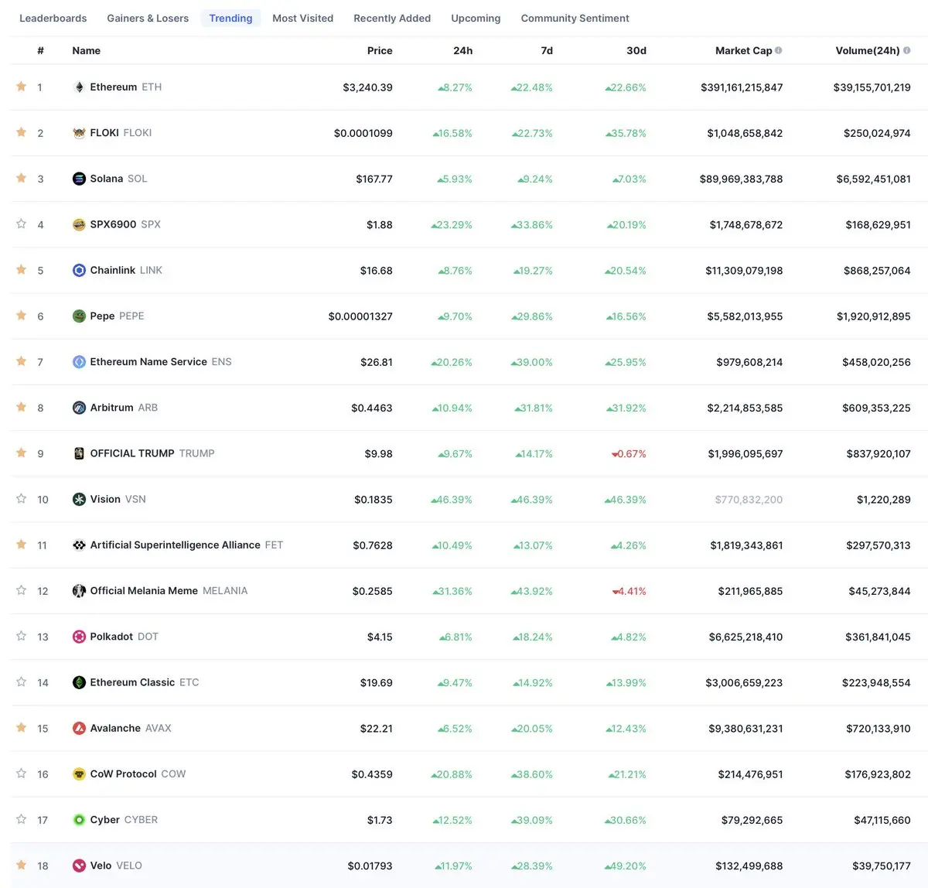The image size is (928, 888).
Task: Open the Most Visited tab
Action: coord(303,18)
